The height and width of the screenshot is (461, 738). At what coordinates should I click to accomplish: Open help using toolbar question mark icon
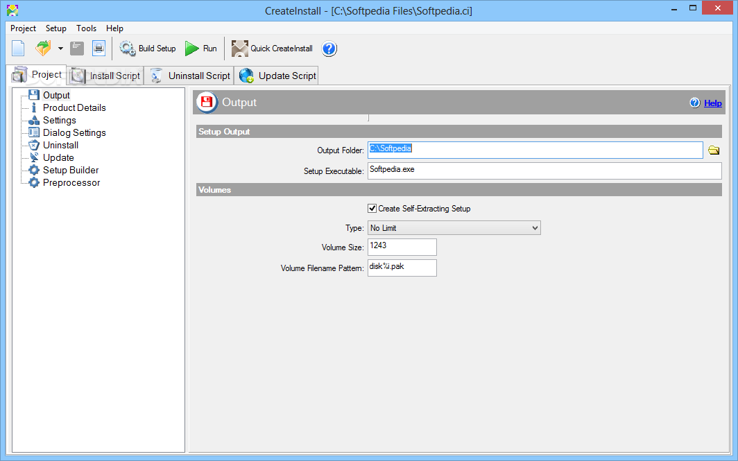point(329,49)
